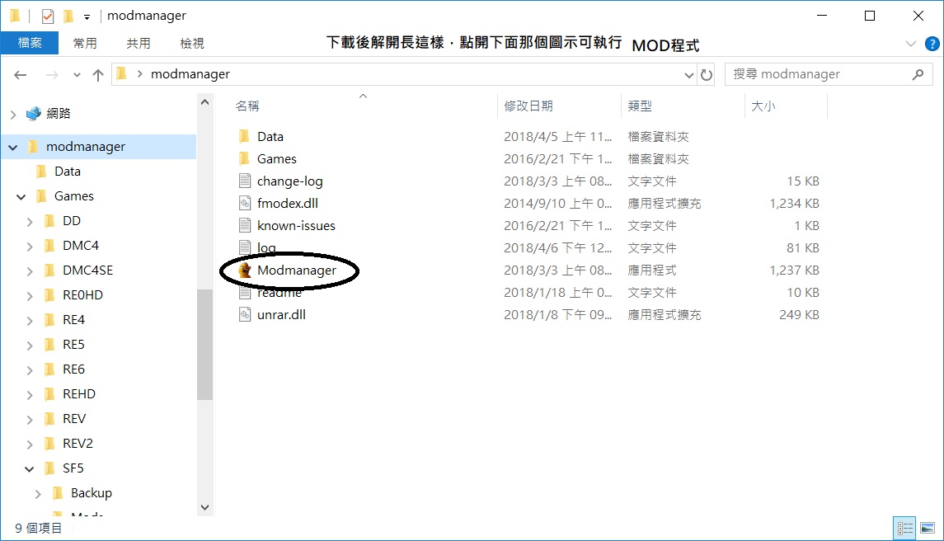Click the 9 個項目 status bar text

38,529
